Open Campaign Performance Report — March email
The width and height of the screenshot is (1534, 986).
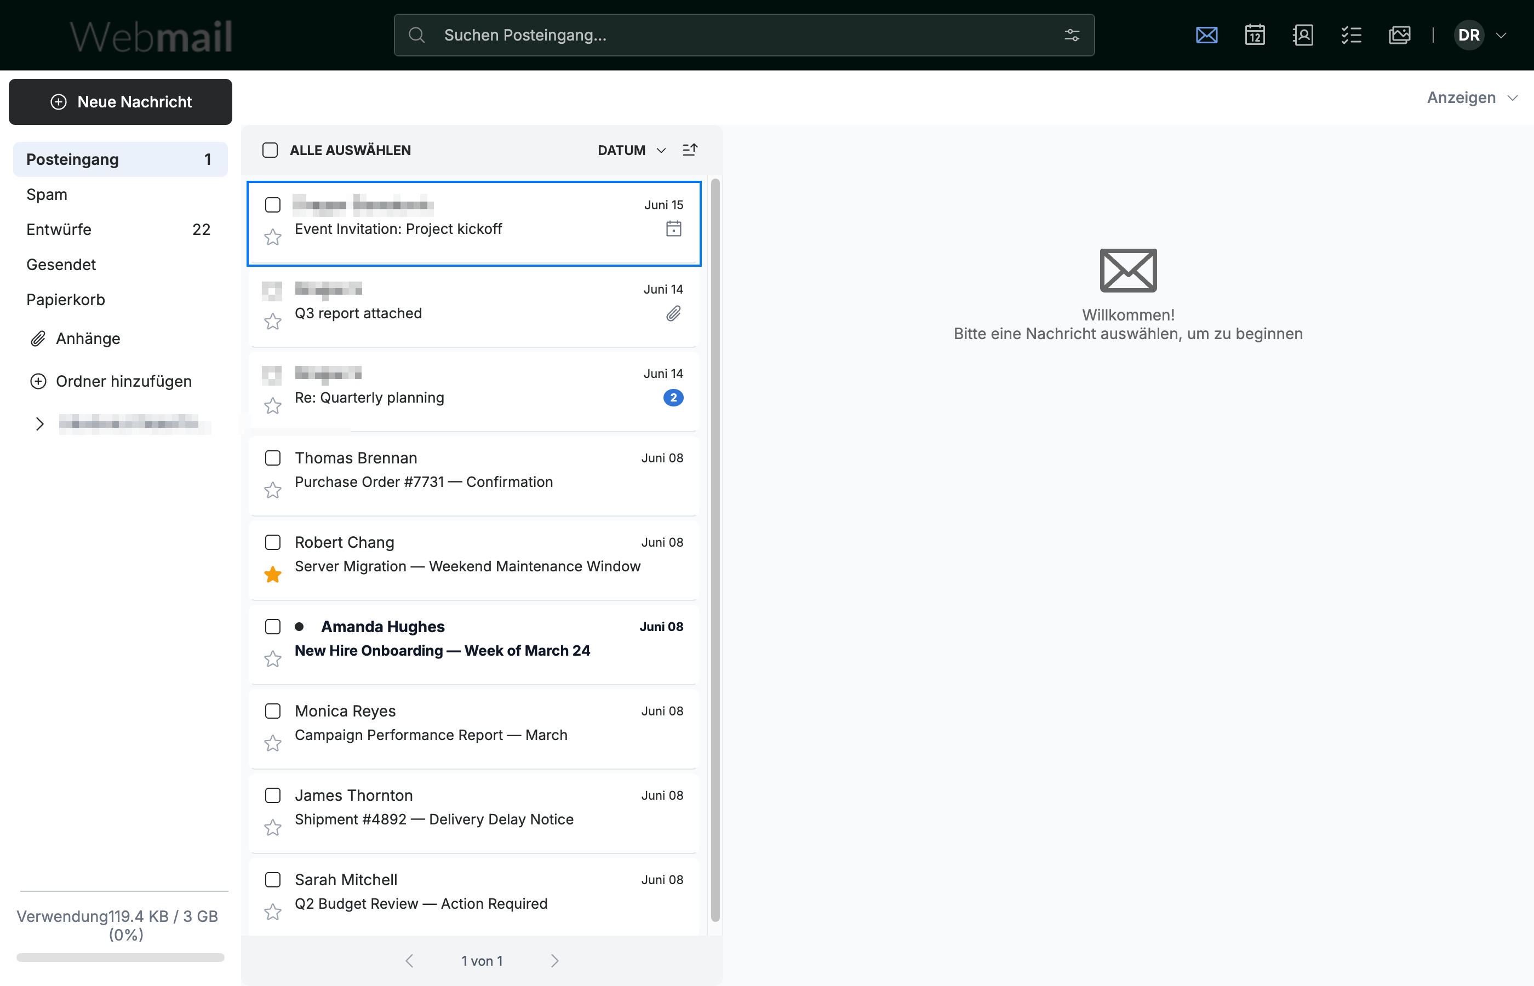coord(474,728)
